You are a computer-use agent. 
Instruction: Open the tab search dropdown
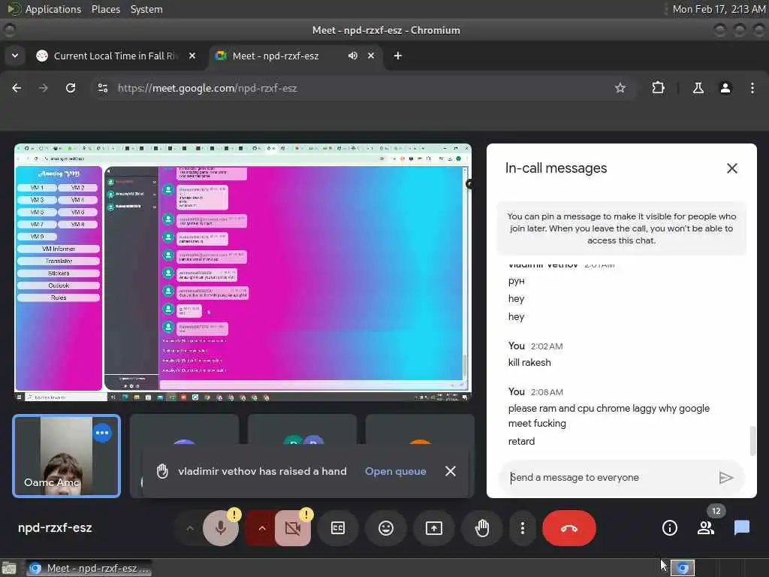coord(15,56)
